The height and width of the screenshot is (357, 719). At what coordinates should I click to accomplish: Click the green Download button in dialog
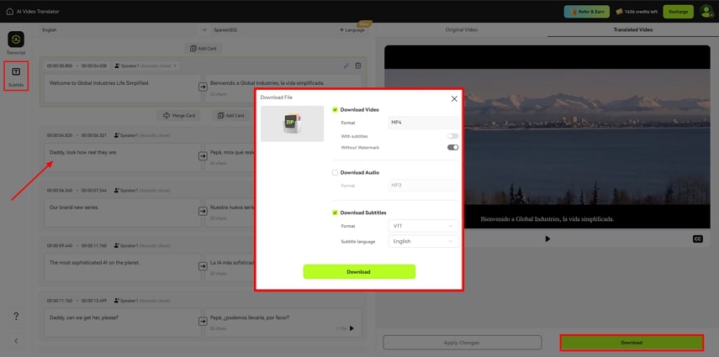point(359,272)
